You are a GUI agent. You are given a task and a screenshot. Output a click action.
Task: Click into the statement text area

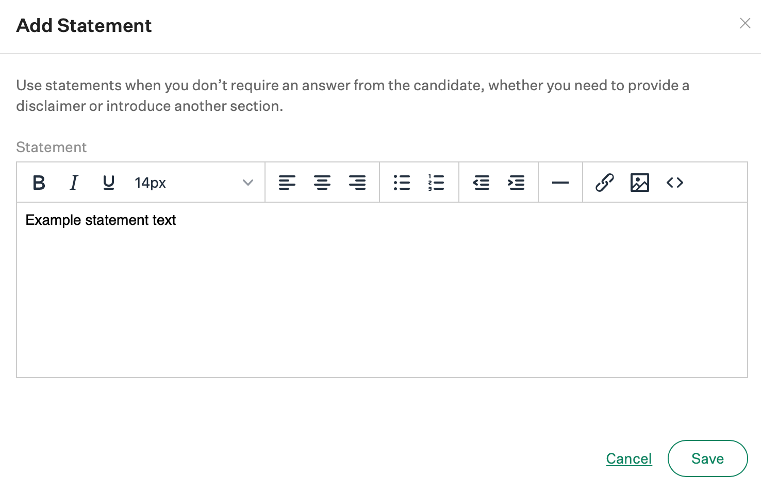[x=382, y=289]
